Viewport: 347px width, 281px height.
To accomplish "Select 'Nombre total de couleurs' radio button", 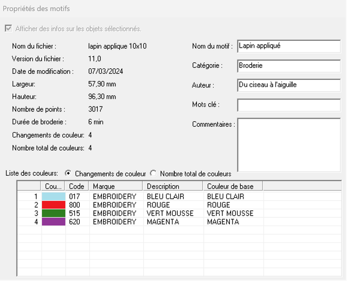I will tap(153, 173).
